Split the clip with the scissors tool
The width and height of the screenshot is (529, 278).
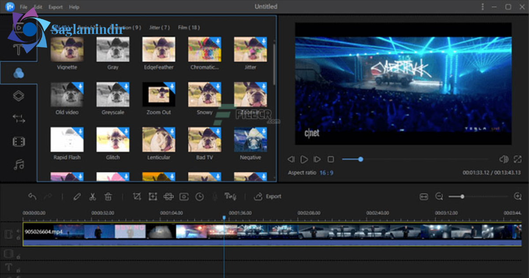point(93,196)
